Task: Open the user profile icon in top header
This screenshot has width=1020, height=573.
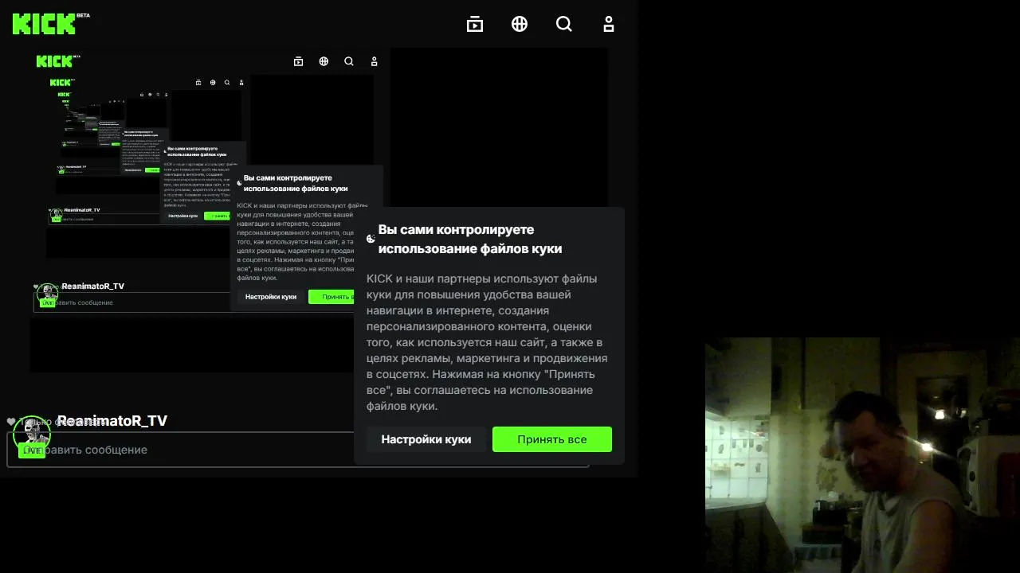Action: pos(609,24)
